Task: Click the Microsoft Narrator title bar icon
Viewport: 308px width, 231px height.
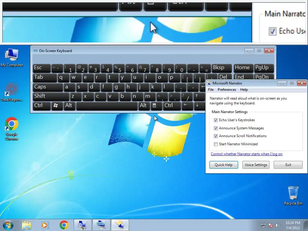Action: 209,83
